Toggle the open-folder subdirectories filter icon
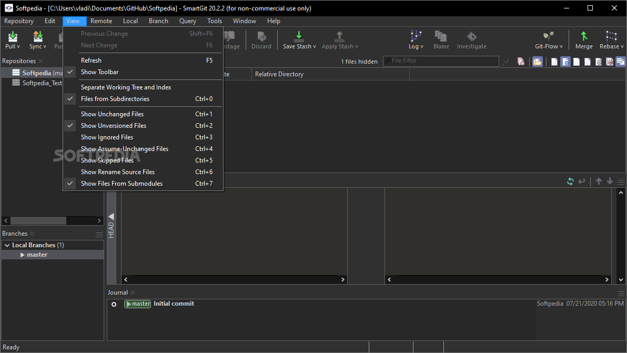Viewport: 627px width, 353px height. click(x=538, y=62)
